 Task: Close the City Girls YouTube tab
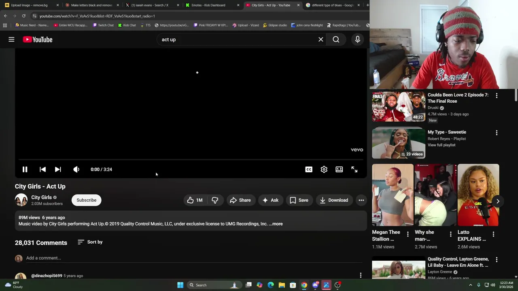click(x=298, y=5)
